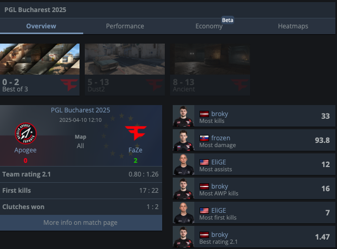Screen dimensions: 337x249
Task: Open the PGL Bucharest 2025 event link
Action: 81,110
